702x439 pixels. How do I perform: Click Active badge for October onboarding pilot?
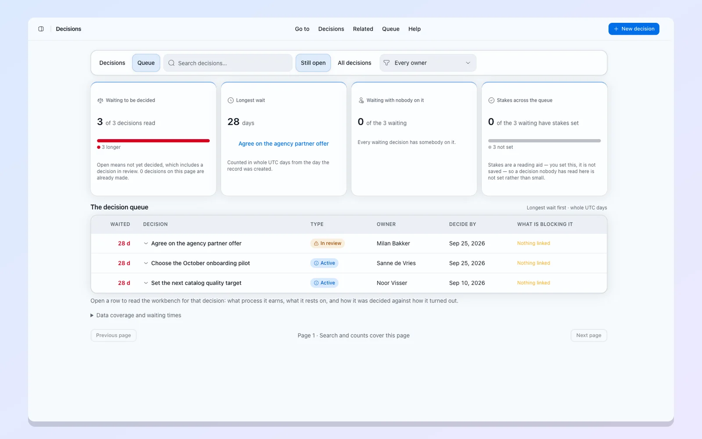324,263
